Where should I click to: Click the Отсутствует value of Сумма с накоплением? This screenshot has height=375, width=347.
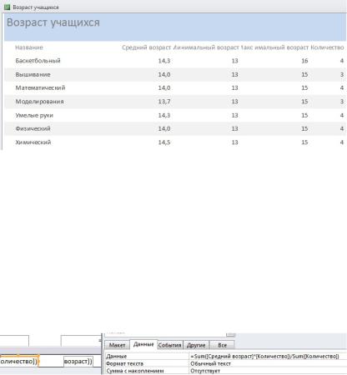[205, 371]
